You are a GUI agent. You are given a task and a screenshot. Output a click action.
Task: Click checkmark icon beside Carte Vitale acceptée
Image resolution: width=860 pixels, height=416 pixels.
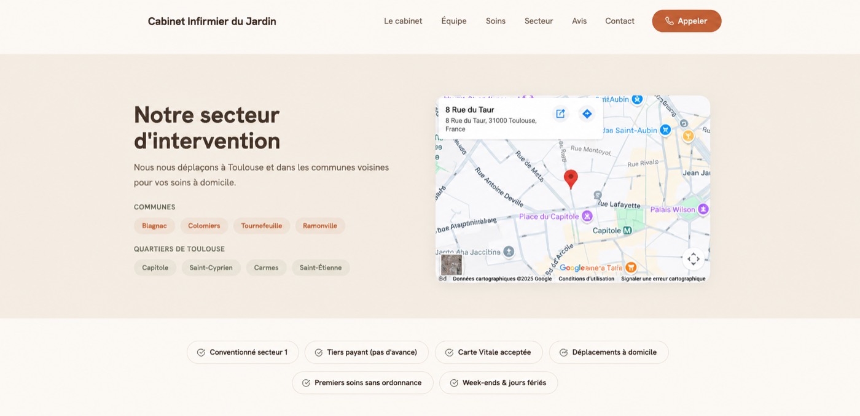(x=449, y=352)
